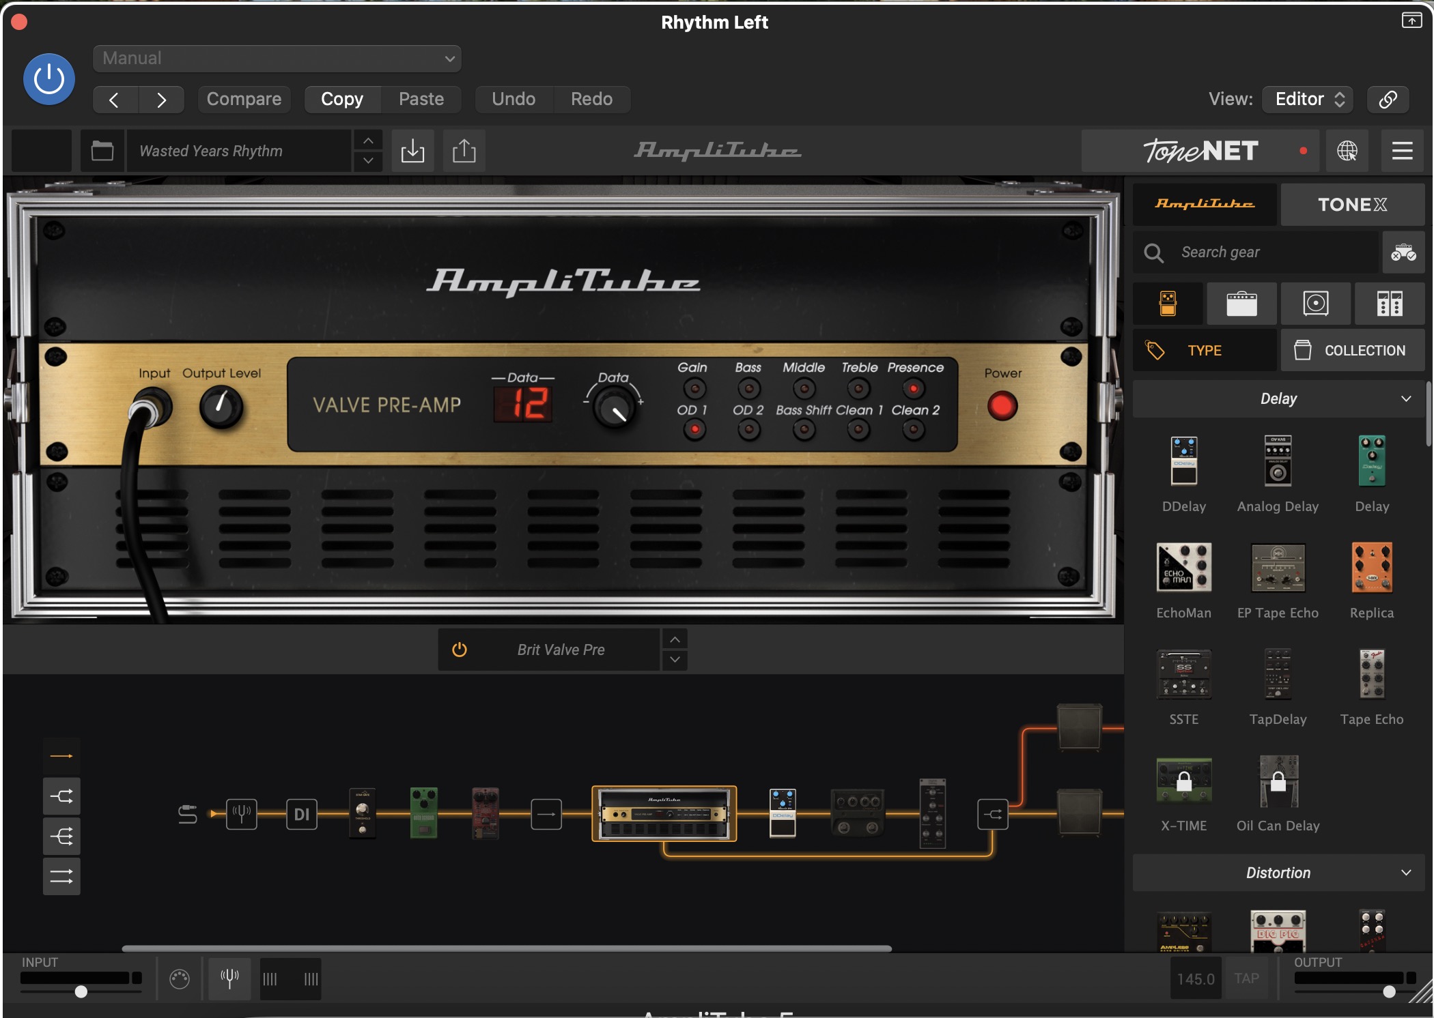Switch to the TONEX tab
This screenshot has width=1434, height=1018.
[x=1353, y=204]
